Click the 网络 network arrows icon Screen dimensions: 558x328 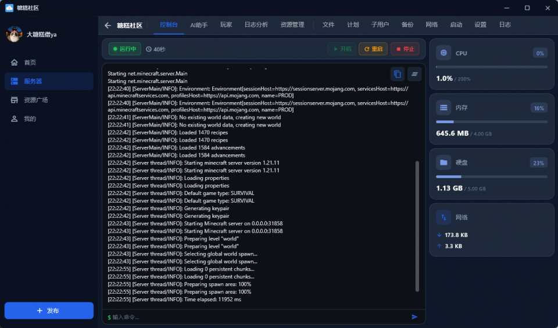[443, 217]
